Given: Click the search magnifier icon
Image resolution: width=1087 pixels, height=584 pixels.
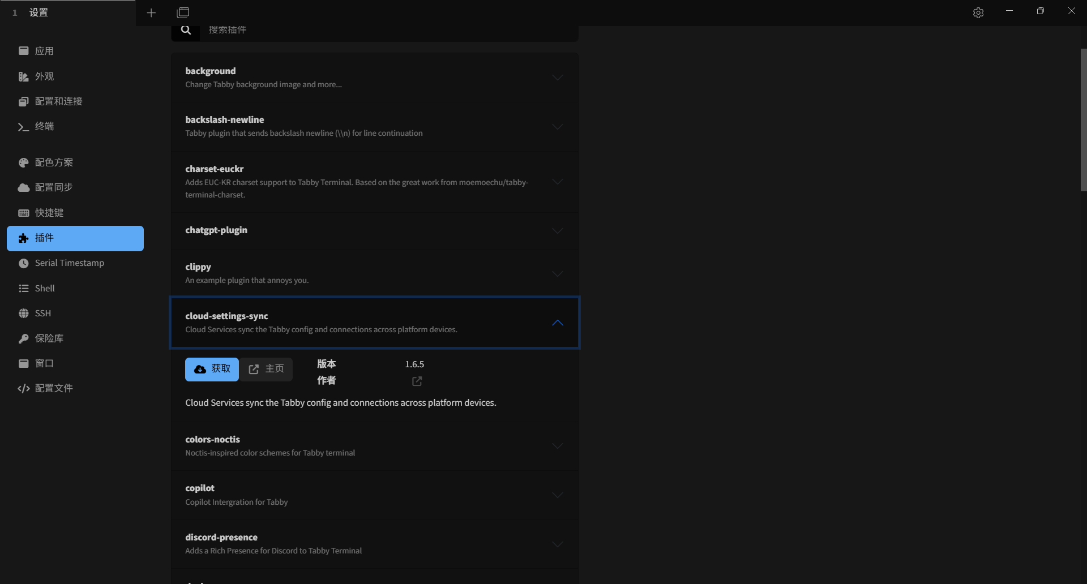Looking at the screenshot, I should tap(186, 30).
